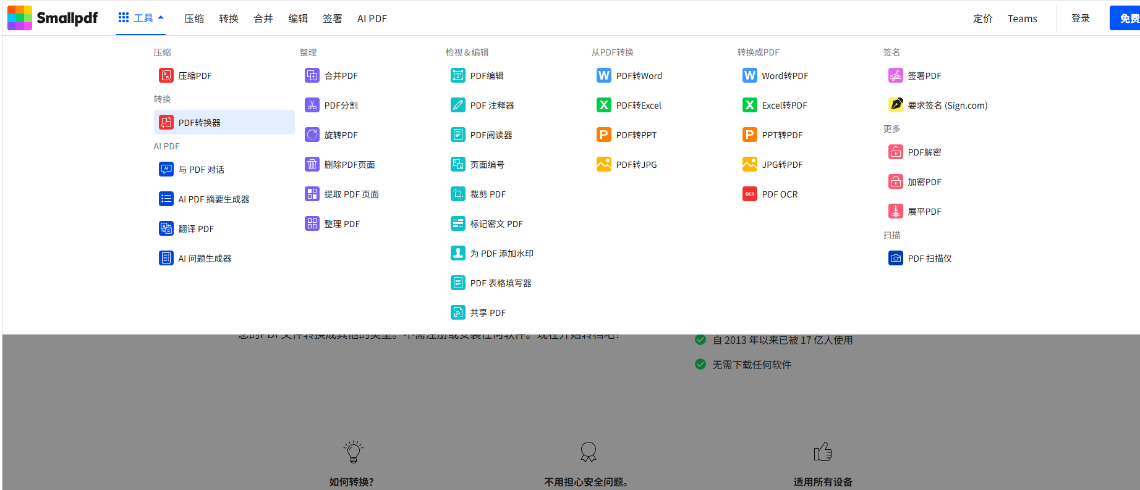Click the 登录 login button

point(1080,19)
